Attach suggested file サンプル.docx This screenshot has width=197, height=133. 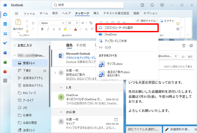(127, 64)
